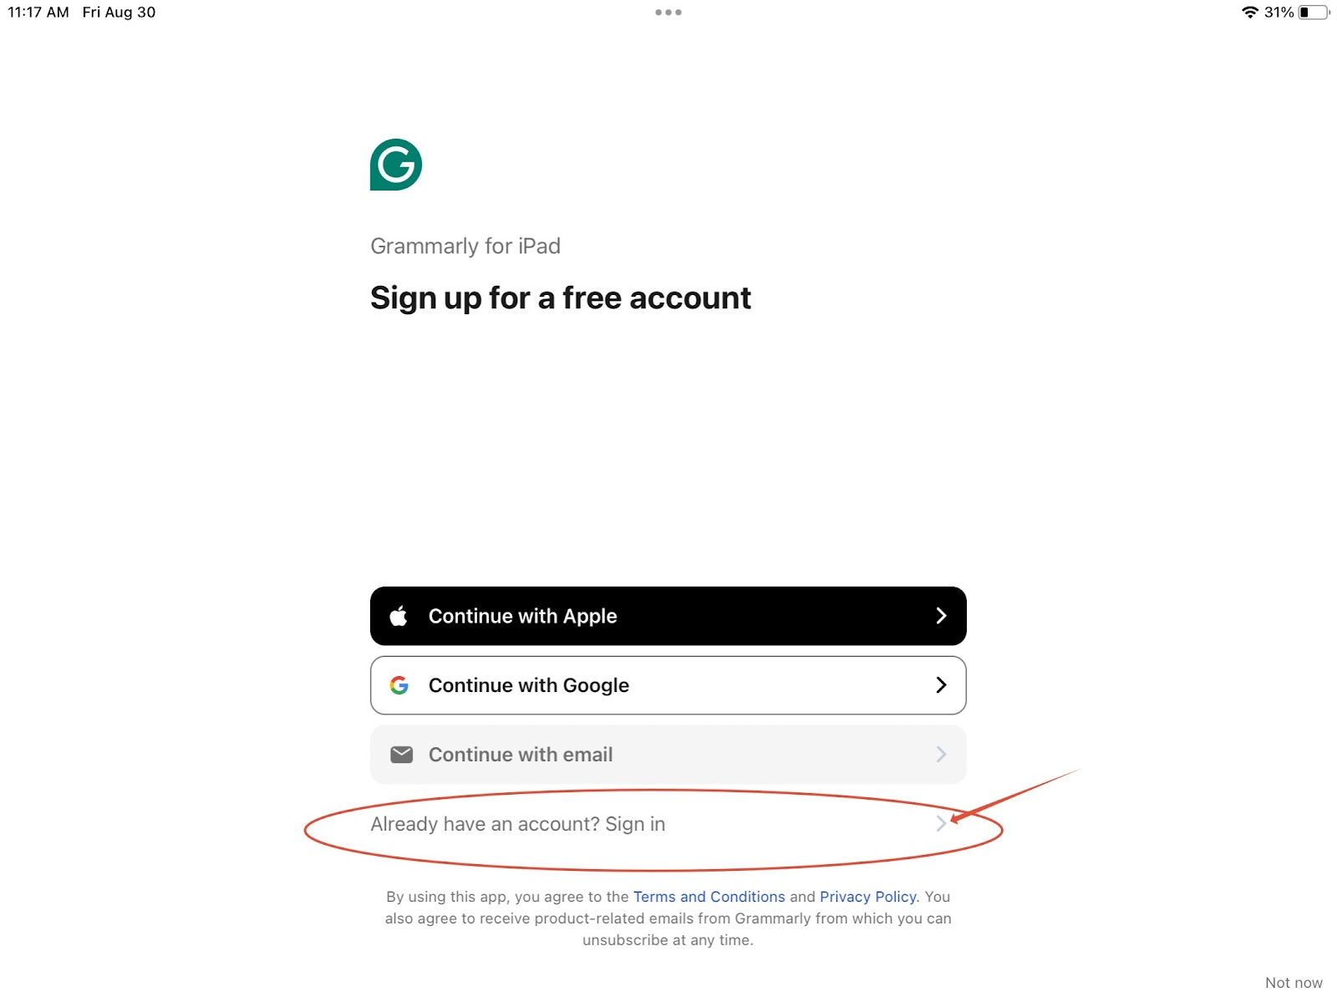
Task: Click the chevron on the Continue with Apple button
Action: click(941, 616)
